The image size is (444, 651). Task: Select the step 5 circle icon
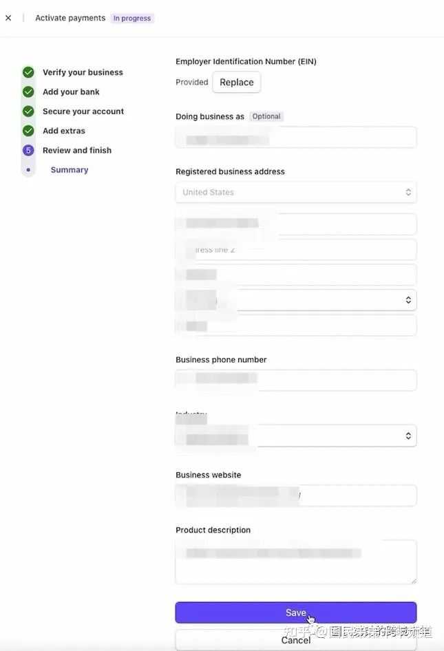28,150
